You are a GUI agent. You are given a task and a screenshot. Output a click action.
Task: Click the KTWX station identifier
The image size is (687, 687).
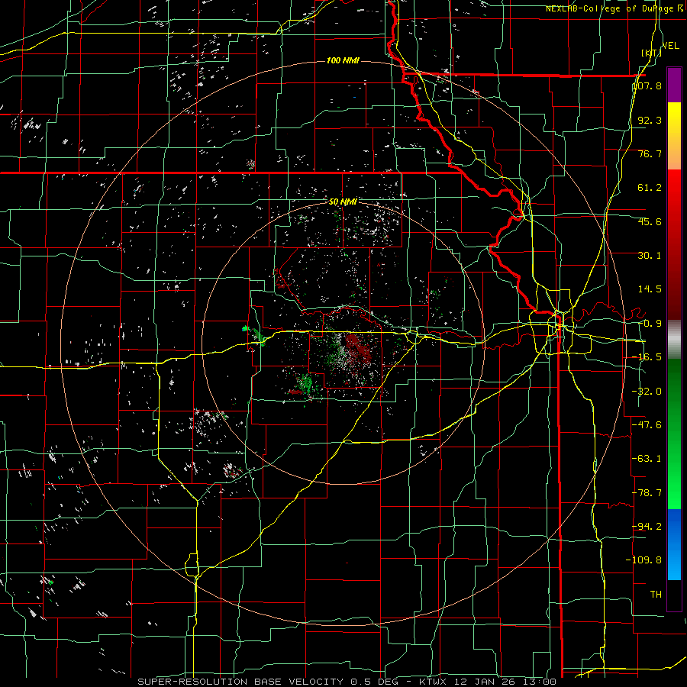434,682
